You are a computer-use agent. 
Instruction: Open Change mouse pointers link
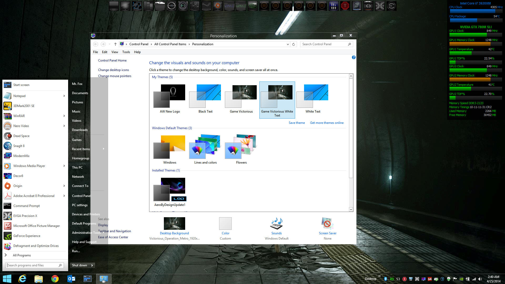[x=115, y=76]
